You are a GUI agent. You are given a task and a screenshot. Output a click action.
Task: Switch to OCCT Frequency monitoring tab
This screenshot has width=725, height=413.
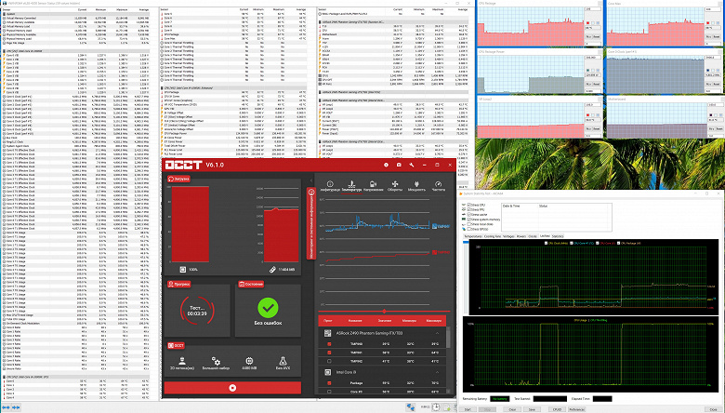click(x=439, y=186)
